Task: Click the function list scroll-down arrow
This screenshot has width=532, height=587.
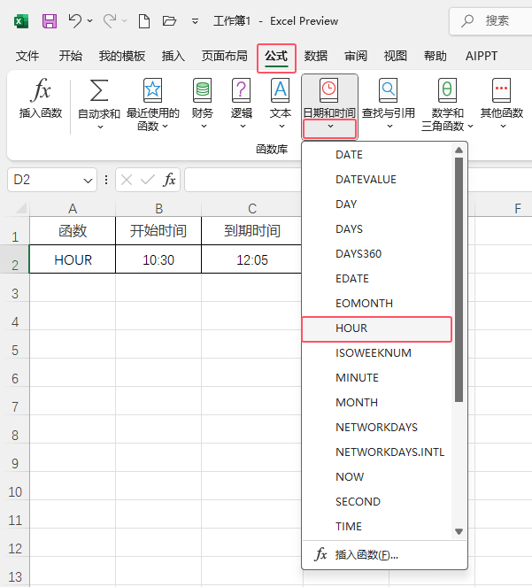Action: tap(459, 531)
